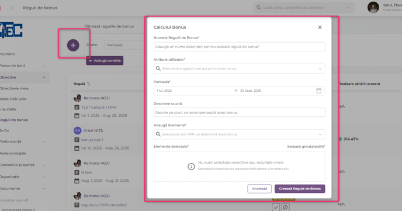Image resolution: width=402 pixels, height=211 pixels.
Task: Expand Concedii și prezență menu
Action: coord(44,165)
